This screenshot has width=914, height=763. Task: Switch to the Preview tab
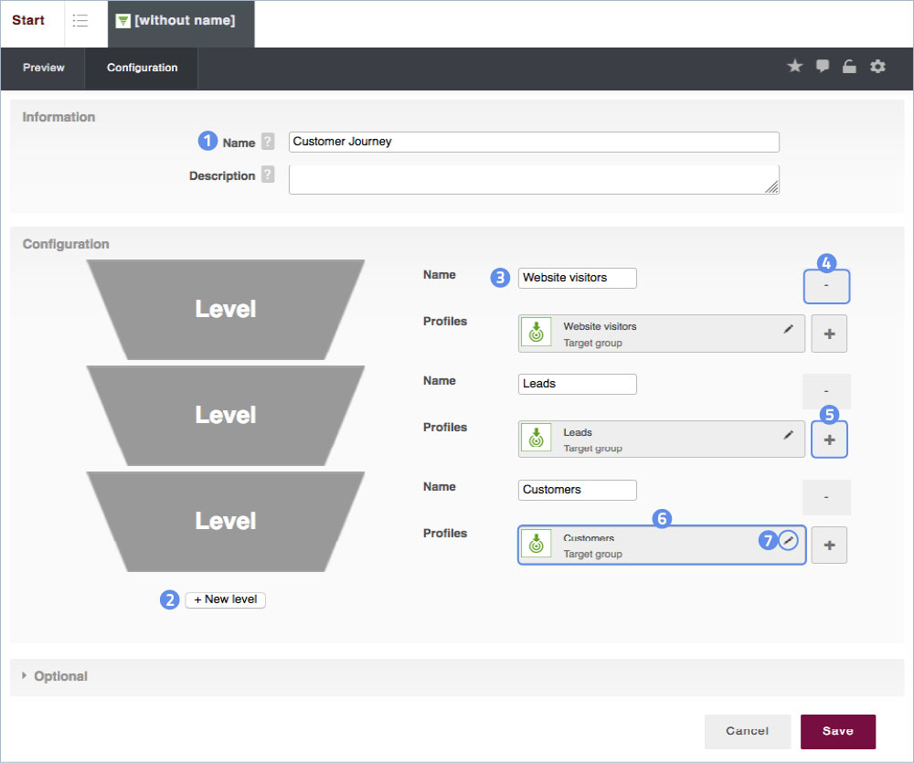[x=44, y=68]
